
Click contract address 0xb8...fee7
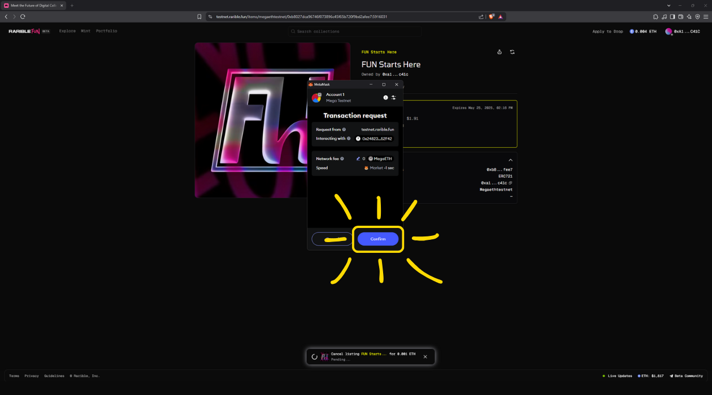click(x=500, y=169)
